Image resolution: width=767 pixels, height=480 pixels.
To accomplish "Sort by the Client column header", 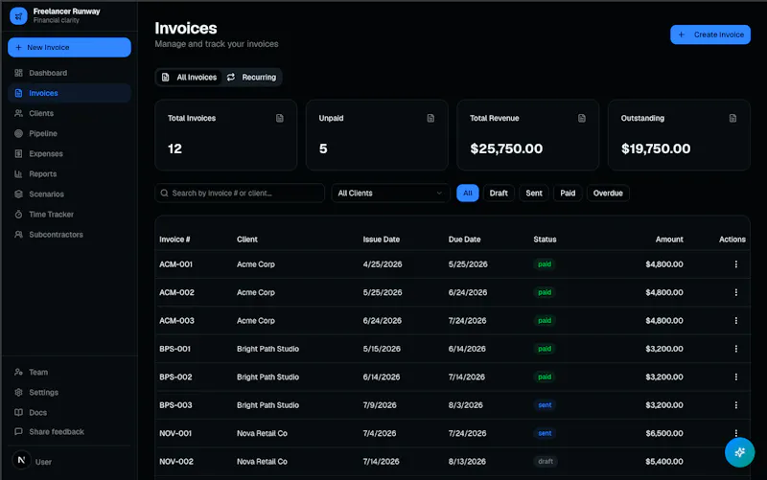I will [x=247, y=240].
